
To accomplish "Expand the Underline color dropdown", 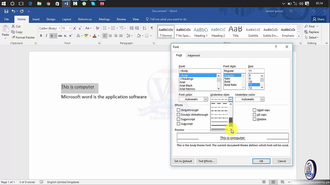I will 250,99.
